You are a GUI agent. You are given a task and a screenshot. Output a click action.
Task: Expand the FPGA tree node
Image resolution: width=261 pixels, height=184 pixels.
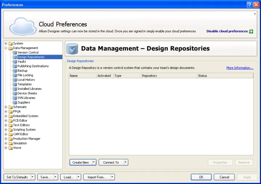pos(6,112)
